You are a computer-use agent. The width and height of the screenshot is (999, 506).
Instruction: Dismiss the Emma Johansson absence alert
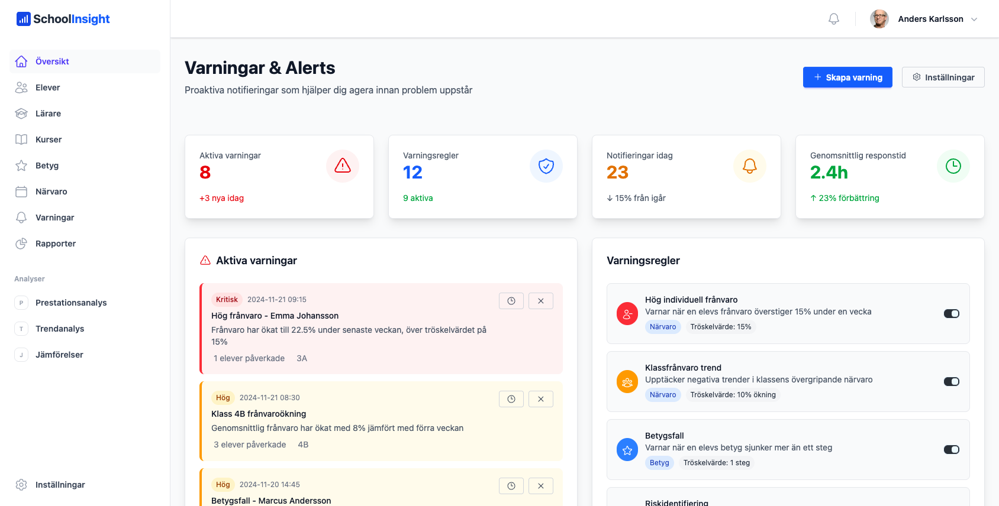coord(540,301)
